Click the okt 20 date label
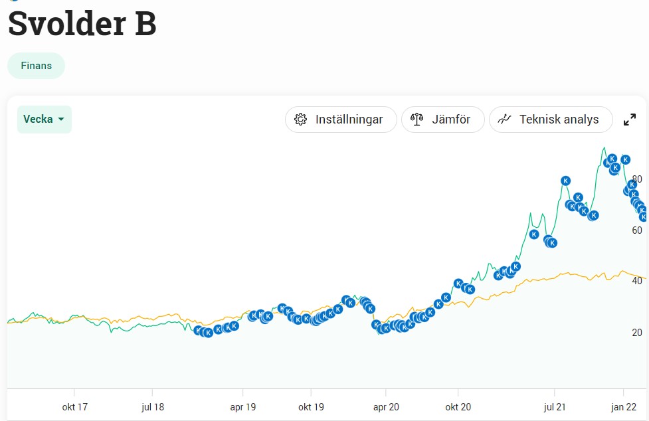This screenshot has width=649, height=421. tap(458, 406)
